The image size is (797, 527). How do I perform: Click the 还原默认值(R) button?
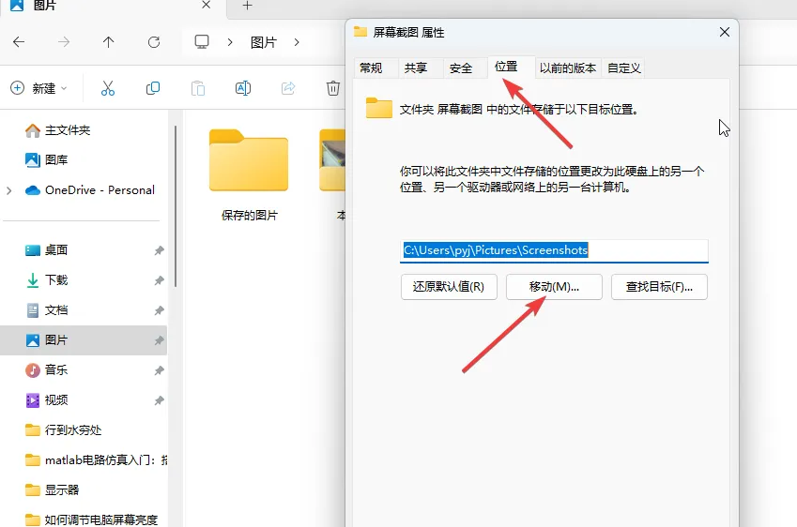[x=448, y=287]
